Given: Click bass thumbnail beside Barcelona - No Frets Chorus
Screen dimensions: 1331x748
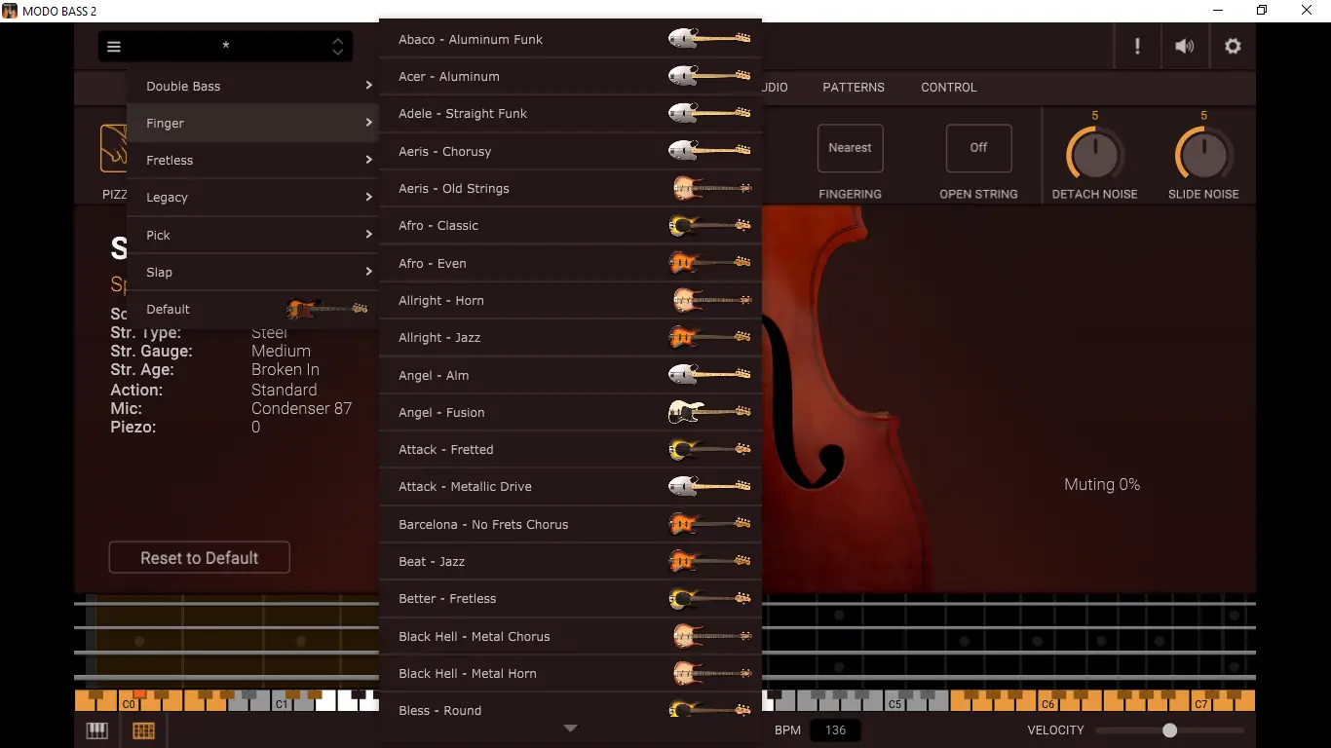Looking at the screenshot, I should pos(709,524).
